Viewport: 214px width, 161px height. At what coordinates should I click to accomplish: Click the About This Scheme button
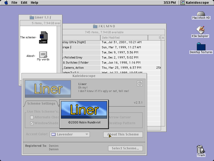click(x=123, y=134)
